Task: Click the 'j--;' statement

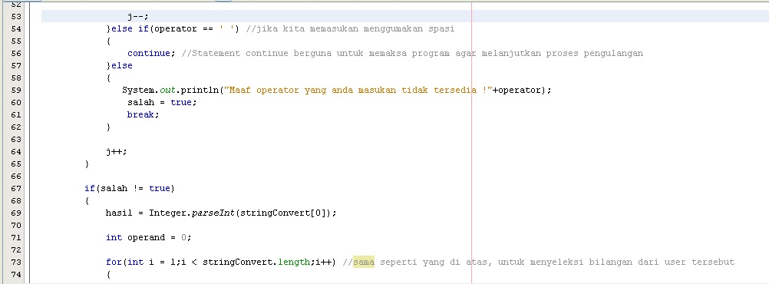Action: click(138, 17)
